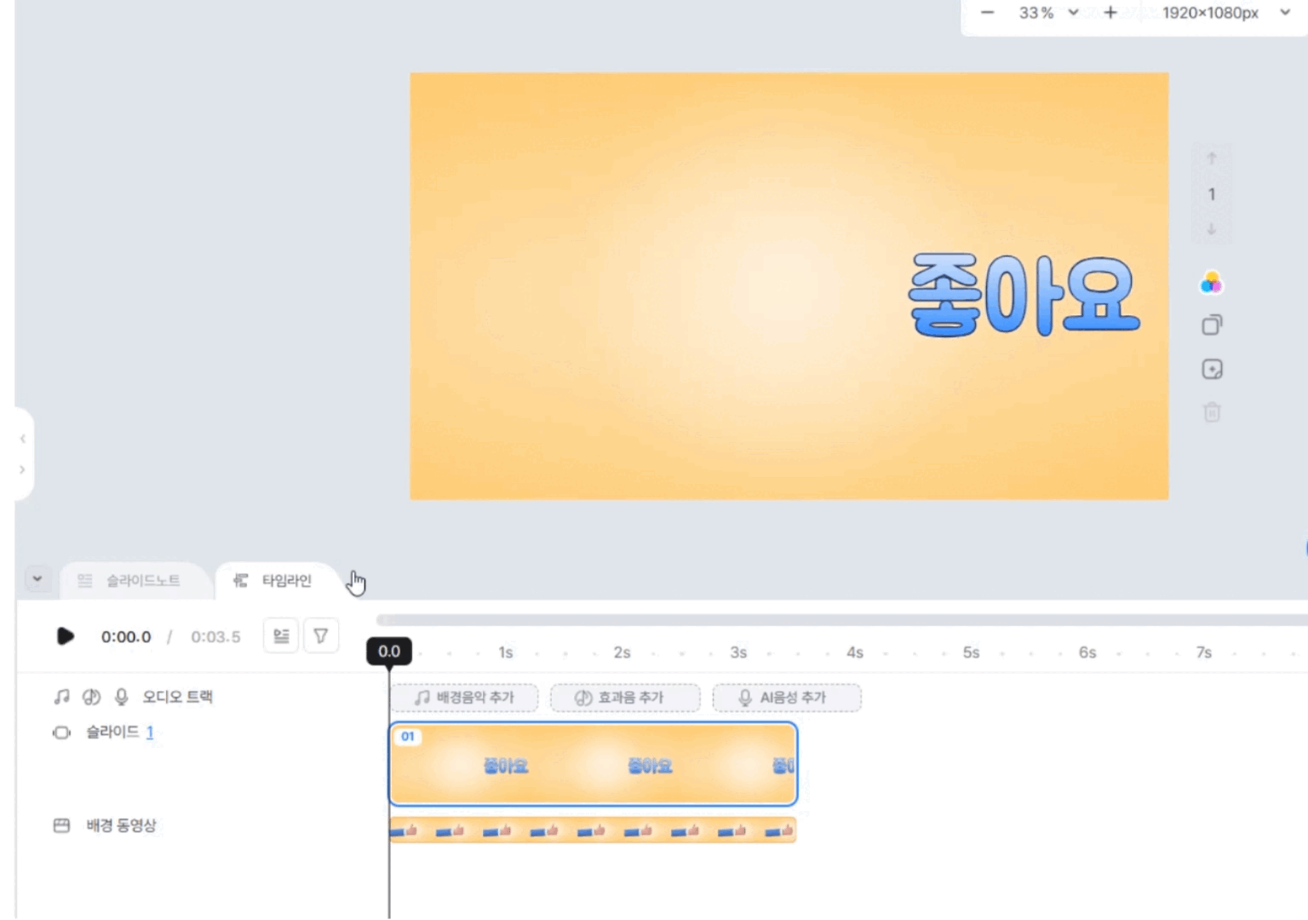Click the left panel expand arrow
Viewport: 1308px width, 920px height.
coord(23,469)
